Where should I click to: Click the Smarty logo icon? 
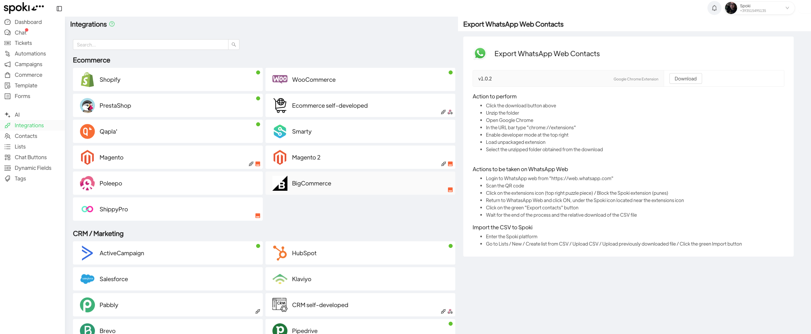280,132
